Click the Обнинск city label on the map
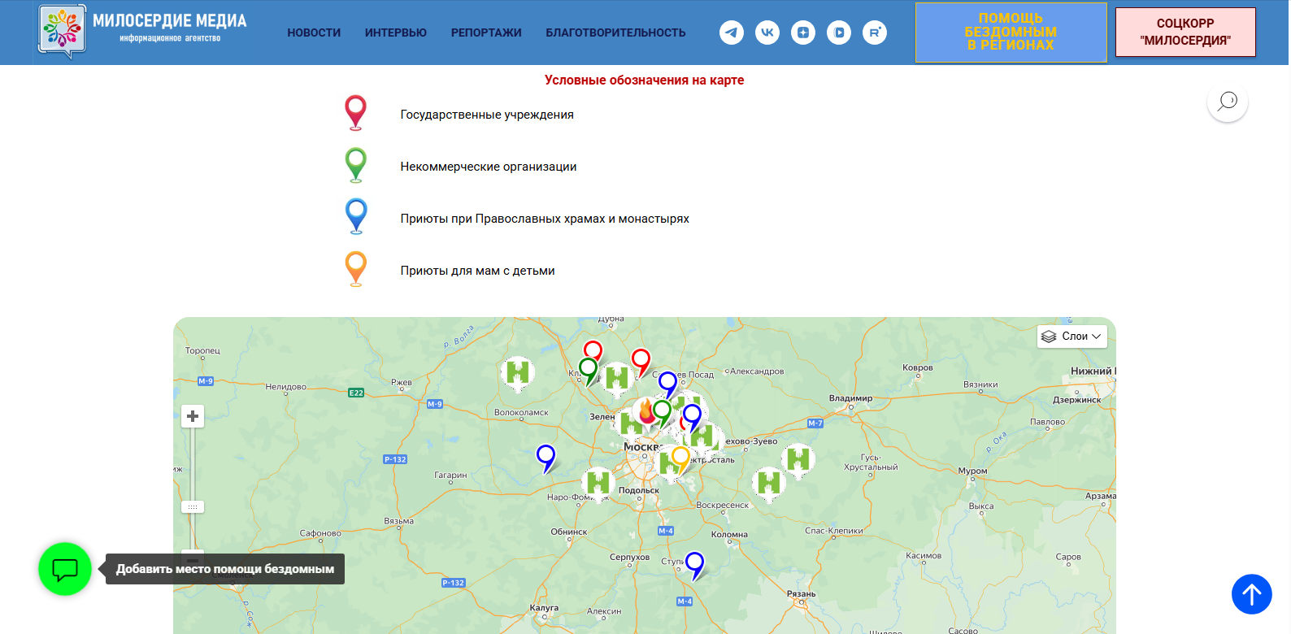The image size is (1291, 634). [569, 532]
